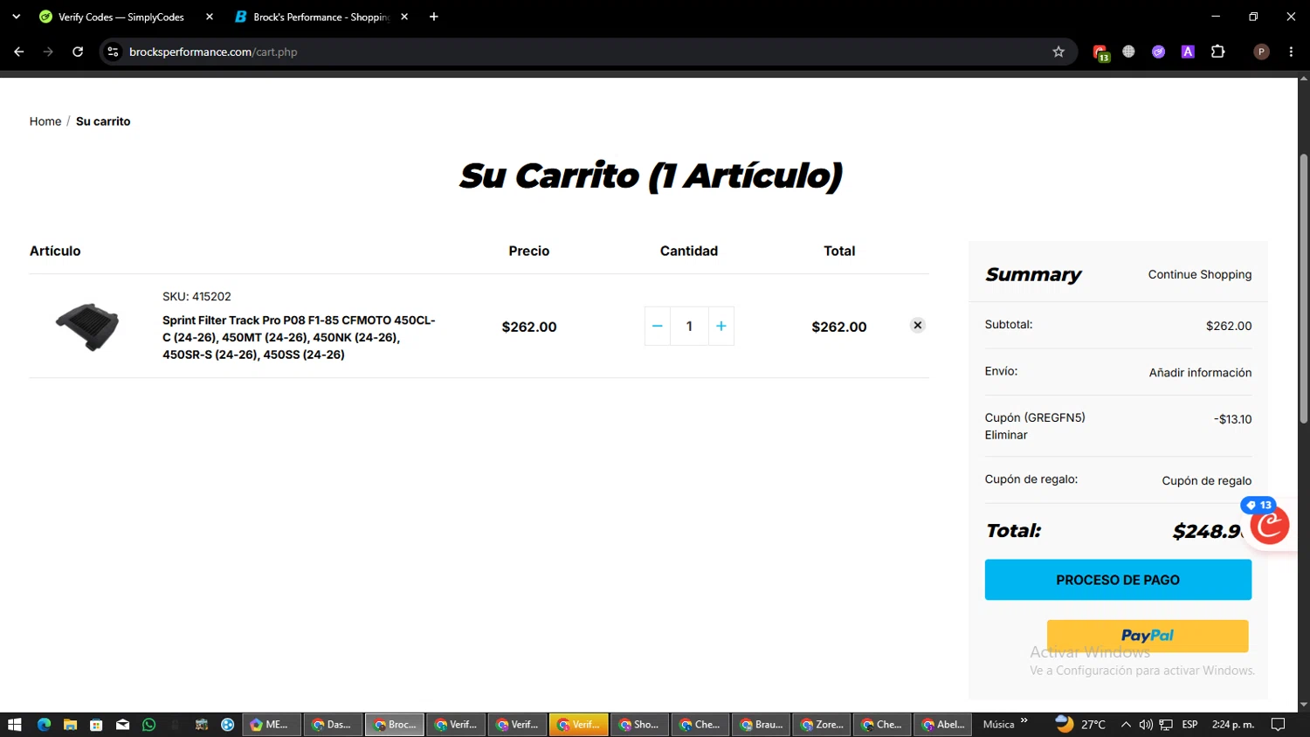The height and width of the screenshot is (737, 1310).
Task: Switch to the Brau... Chrome taskbar window
Action: tap(762, 725)
